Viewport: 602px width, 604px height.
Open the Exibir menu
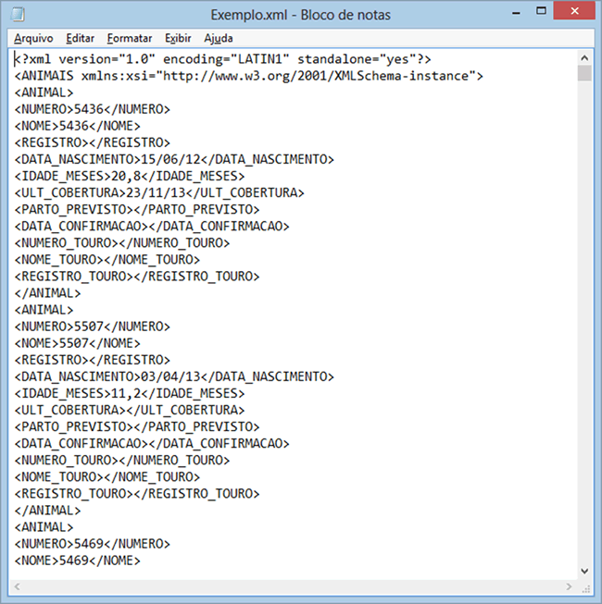178,38
